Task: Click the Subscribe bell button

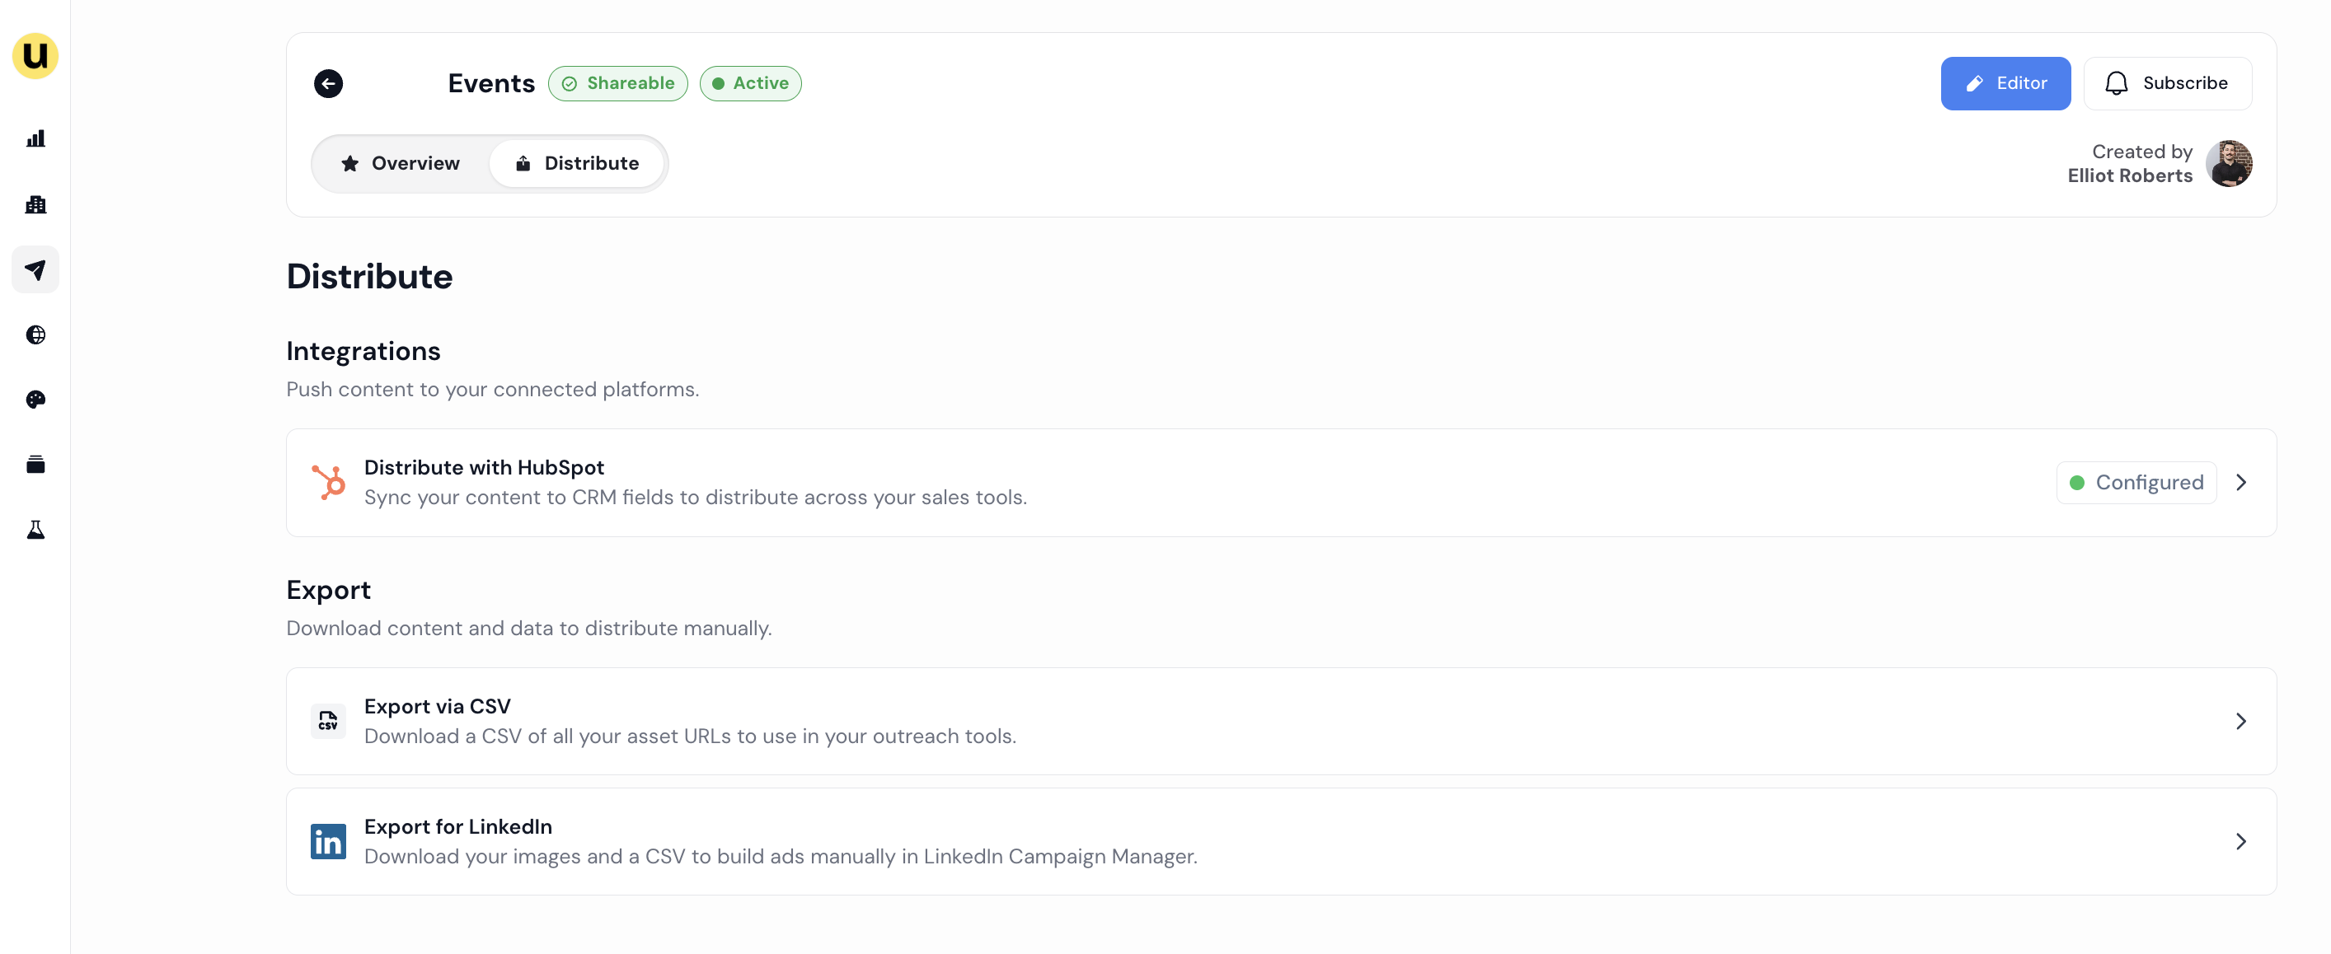Action: click(2167, 83)
